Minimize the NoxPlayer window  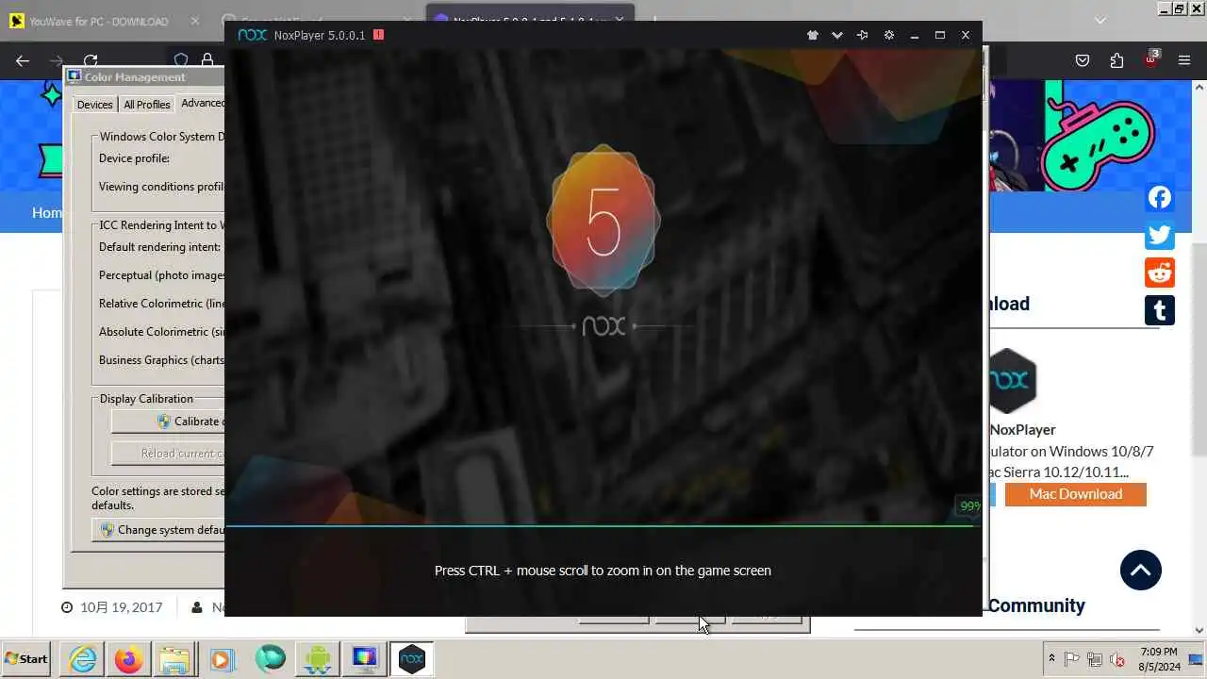click(915, 35)
